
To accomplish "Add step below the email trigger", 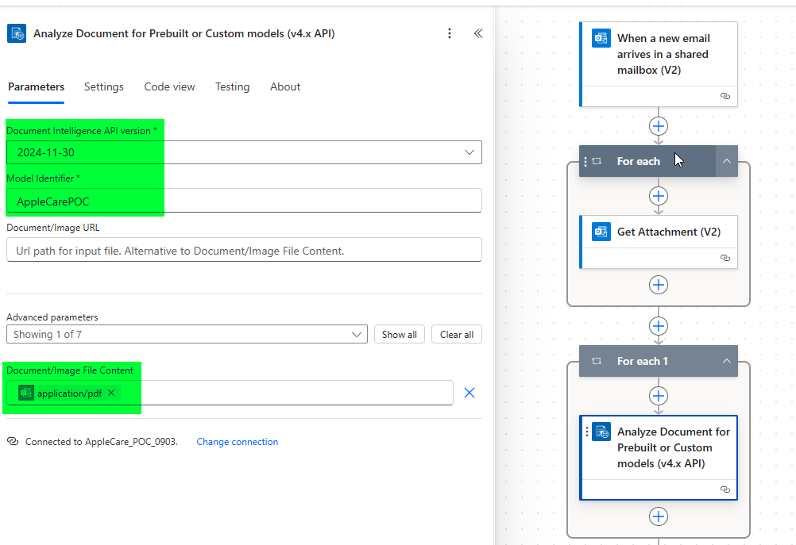I will pos(659,126).
